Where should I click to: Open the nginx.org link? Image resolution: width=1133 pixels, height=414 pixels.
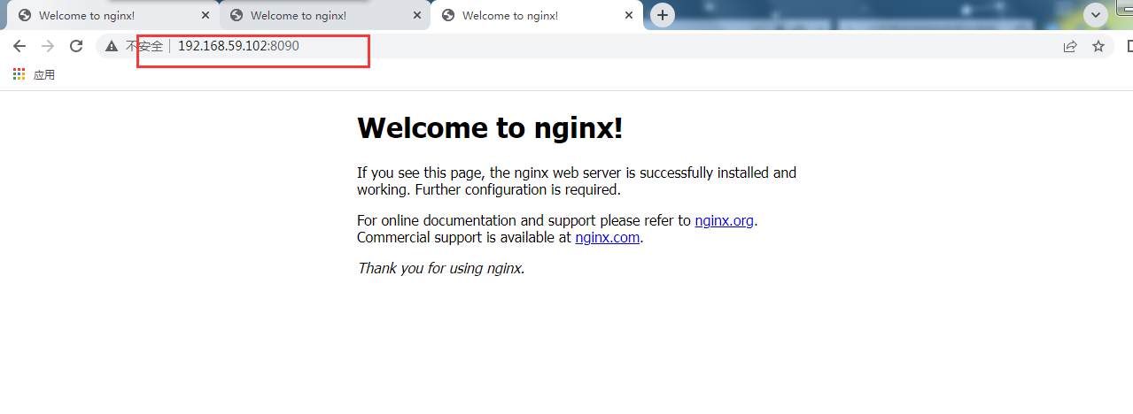click(724, 220)
